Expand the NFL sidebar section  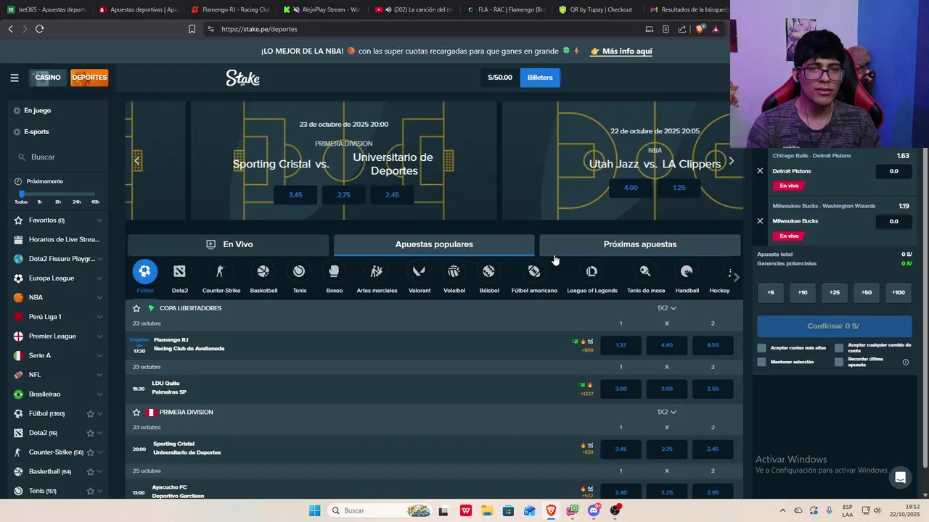(99, 375)
